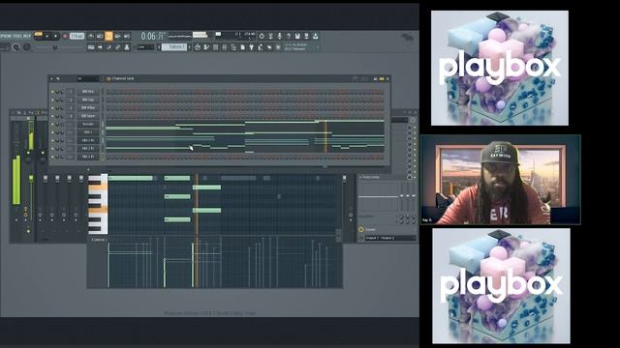The width and height of the screenshot is (620, 348).
Task: Click the save disk icon
Action: point(297,36)
